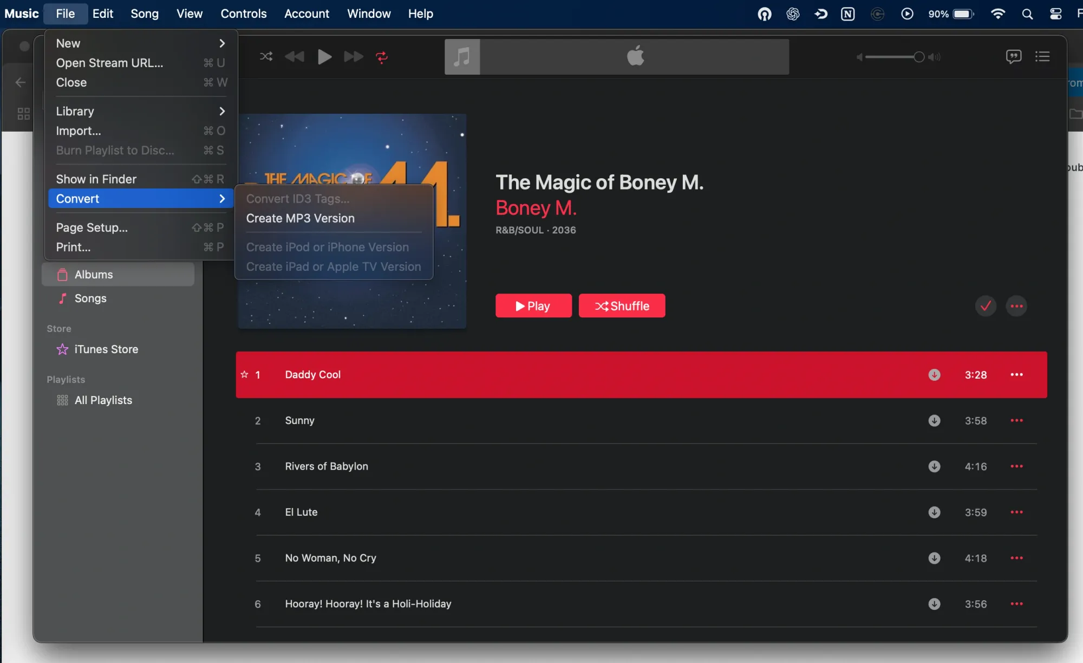
Task: Select the Albums item in the sidebar
Action: [x=95, y=274]
